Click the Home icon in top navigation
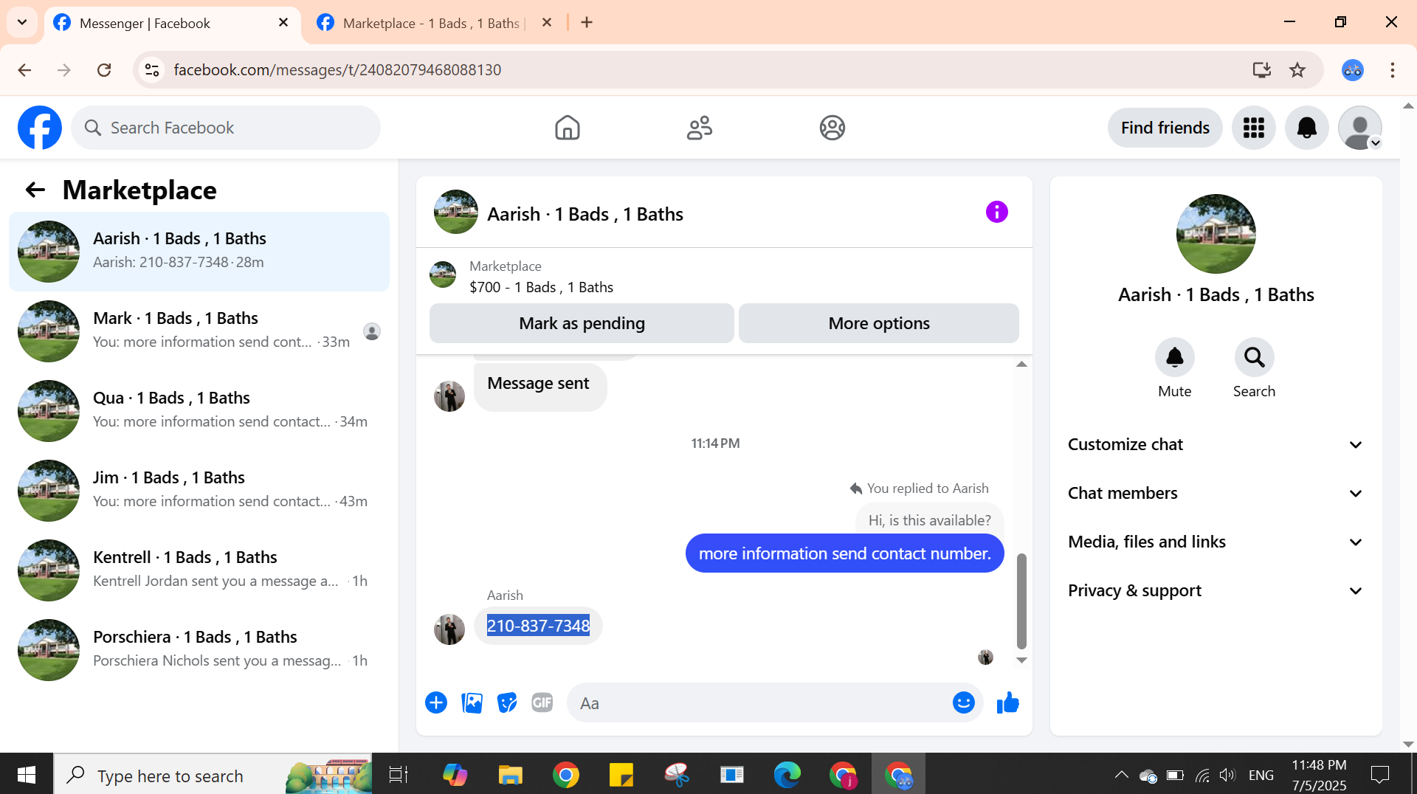The height and width of the screenshot is (794, 1417). (567, 128)
